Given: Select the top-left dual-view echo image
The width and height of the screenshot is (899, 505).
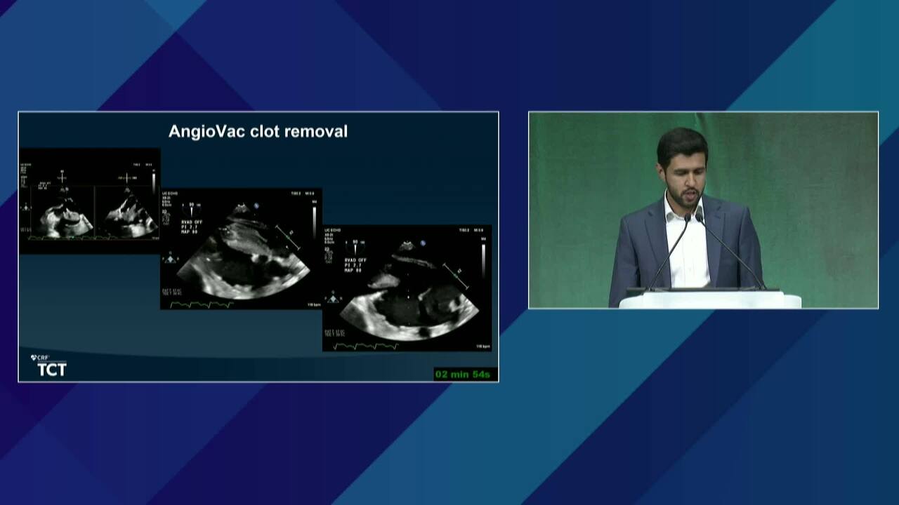Looking at the screenshot, I should pos(89,201).
